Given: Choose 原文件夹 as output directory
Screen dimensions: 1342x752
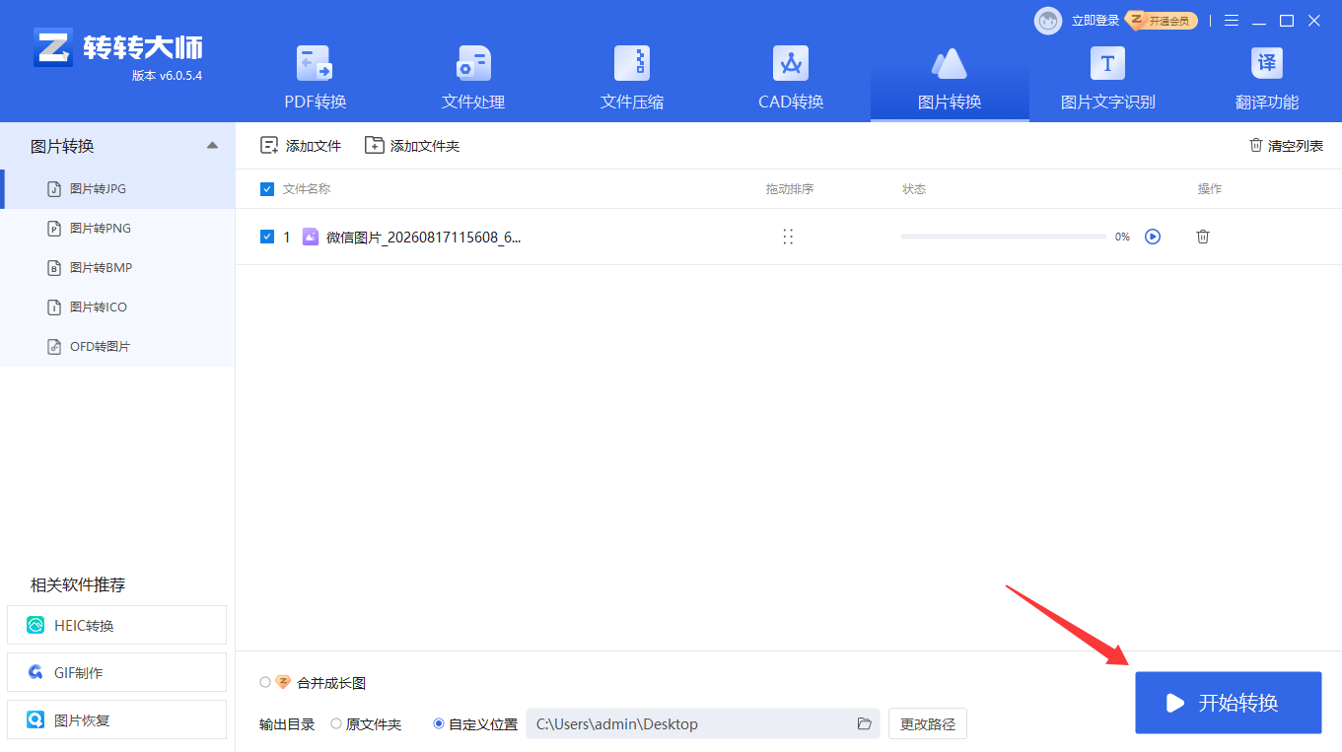Looking at the screenshot, I should [336, 723].
